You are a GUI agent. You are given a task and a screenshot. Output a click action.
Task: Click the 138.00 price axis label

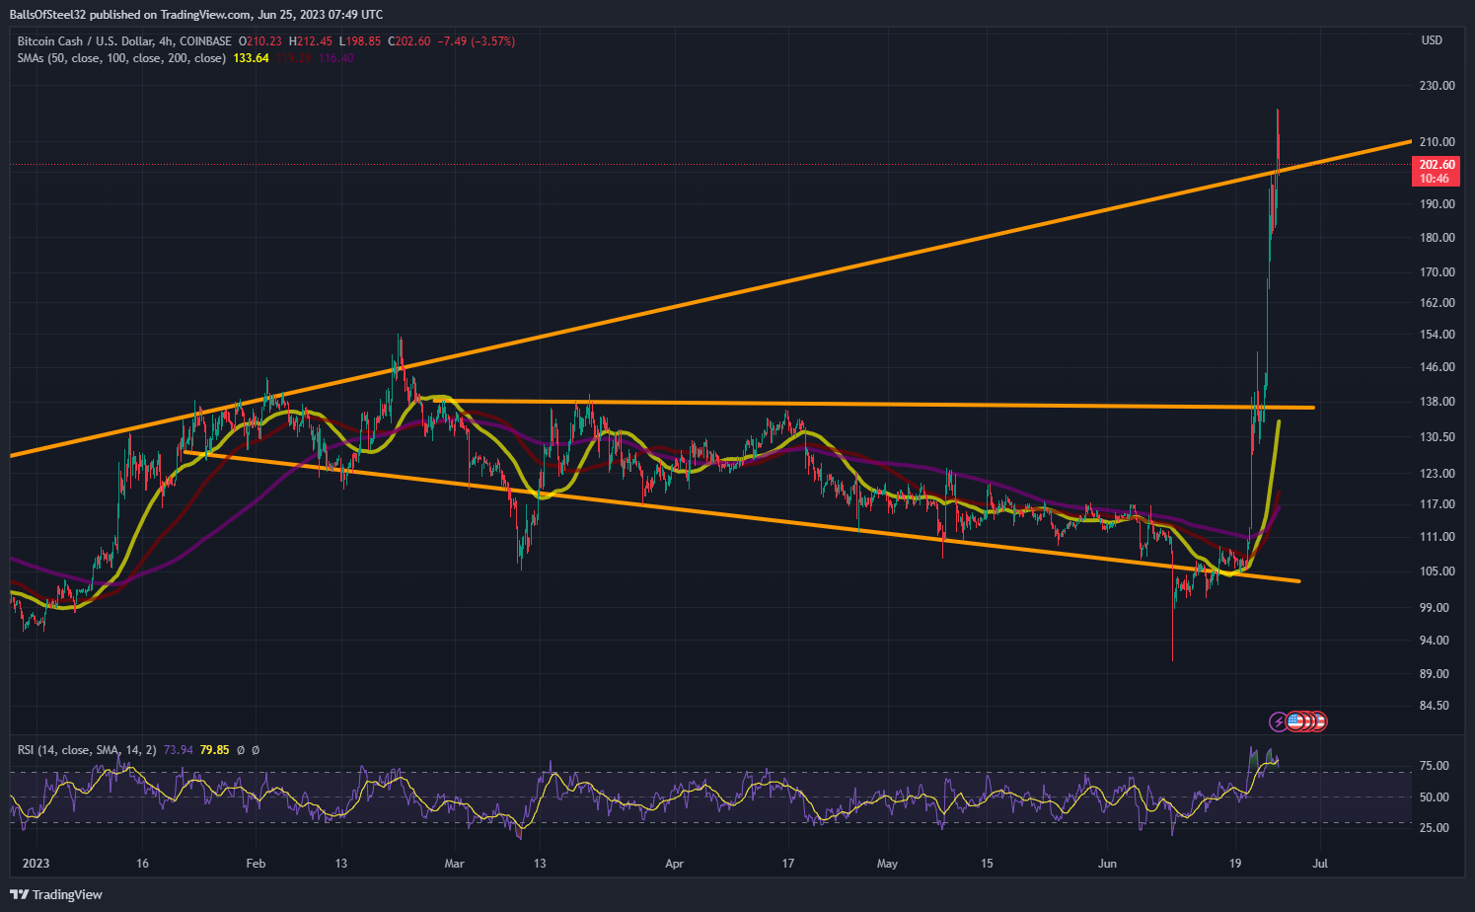click(x=1437, y=402)
